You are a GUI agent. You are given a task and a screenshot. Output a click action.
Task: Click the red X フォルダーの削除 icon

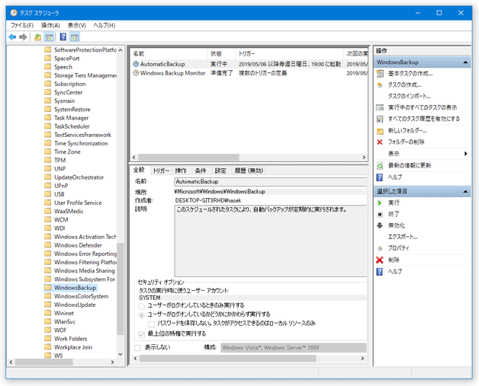(380, 142)
